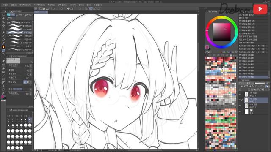Expand the bottom tool property row arrow
This screenshot has width=271, height=152.
[30, 94]
